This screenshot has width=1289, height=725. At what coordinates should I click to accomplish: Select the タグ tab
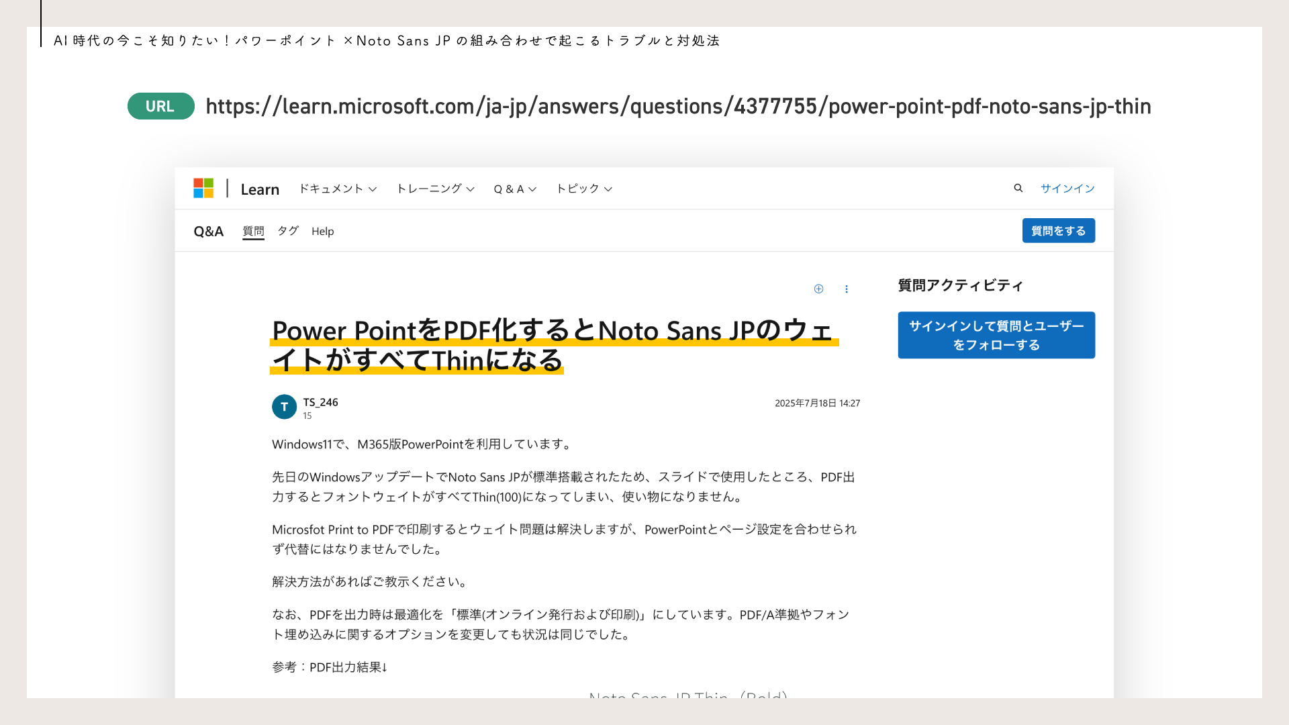tap(287, 231)
